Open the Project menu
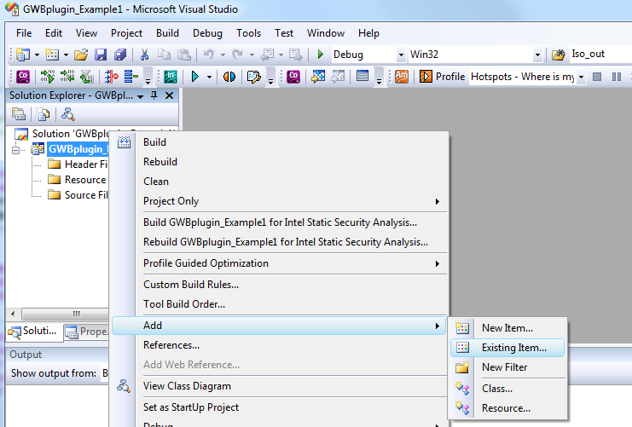The width and height of the screenshot is (632, 427). [x=126, y=33]
